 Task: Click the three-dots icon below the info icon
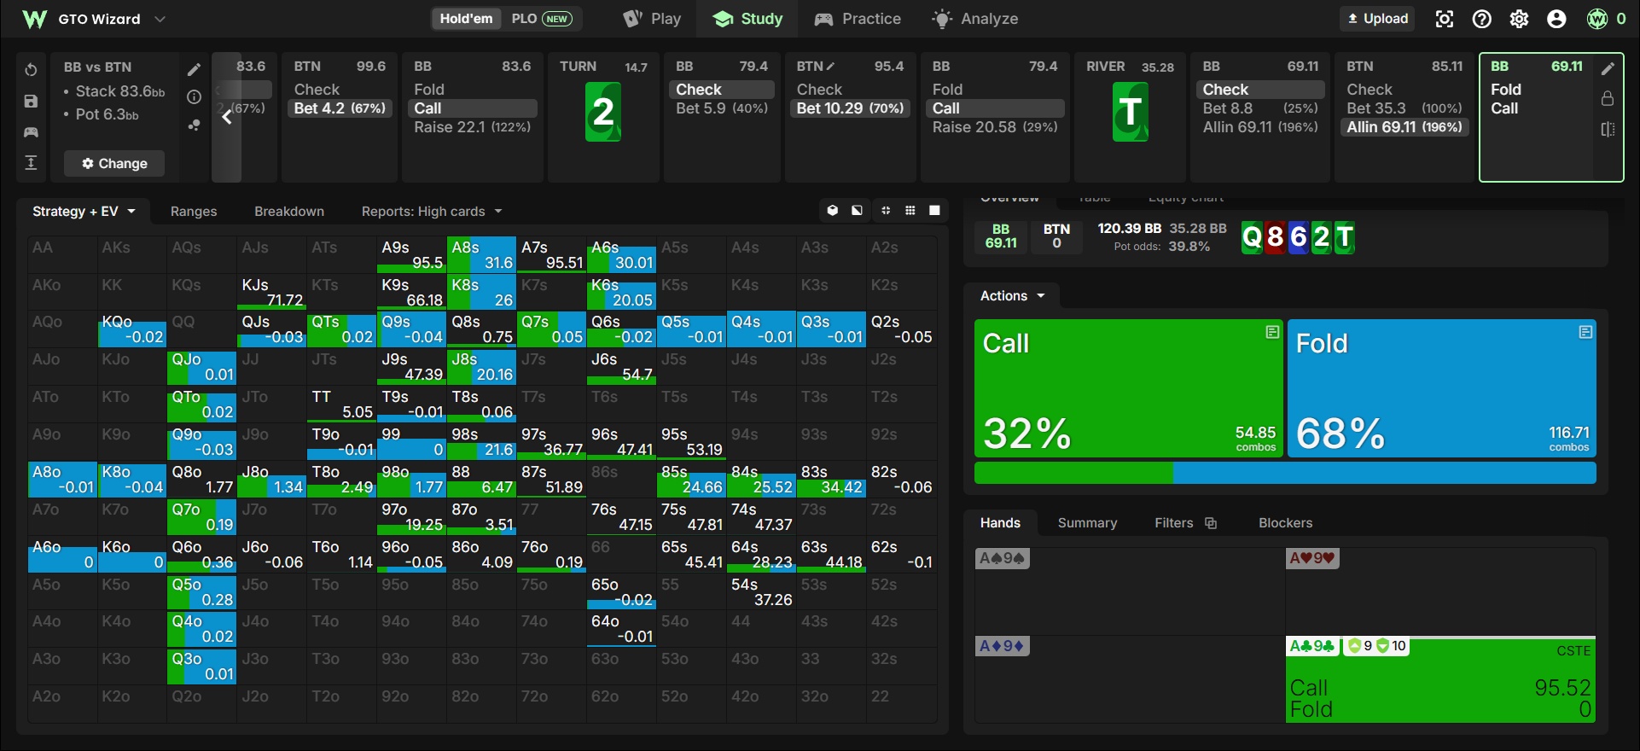[x=195, y=125]
